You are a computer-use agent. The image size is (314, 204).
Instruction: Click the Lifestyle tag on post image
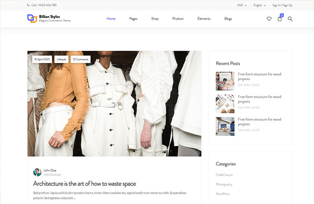61,59
